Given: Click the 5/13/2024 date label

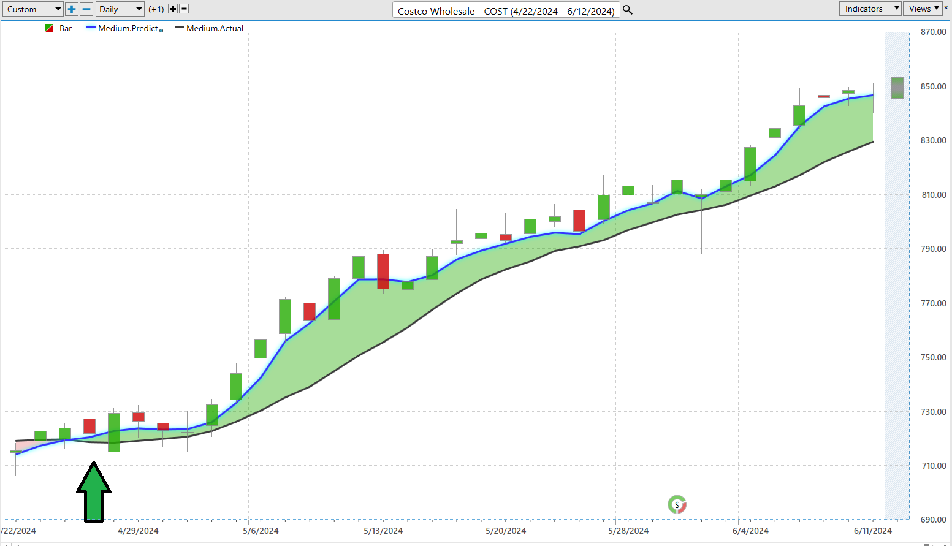Looking at the screenshot, I should click(383, 531).
